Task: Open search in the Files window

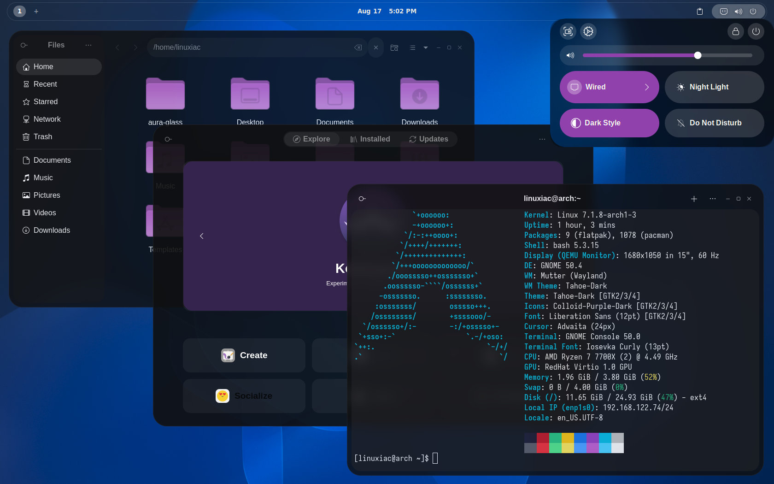Action: 24,45
